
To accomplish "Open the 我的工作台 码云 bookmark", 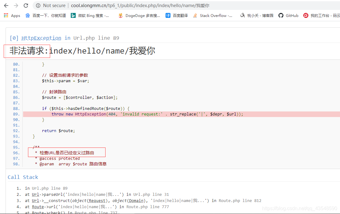I will pyautogui.click(x=322, y=15).
